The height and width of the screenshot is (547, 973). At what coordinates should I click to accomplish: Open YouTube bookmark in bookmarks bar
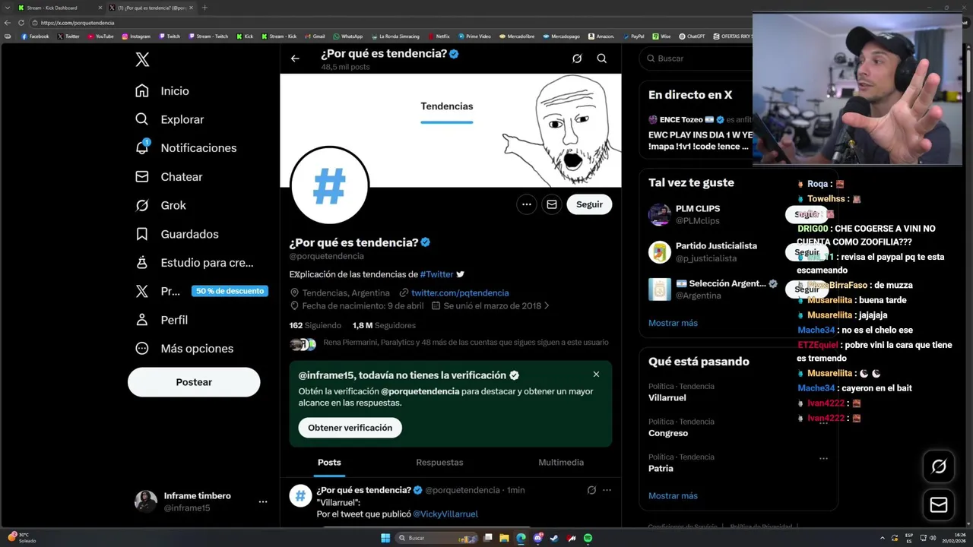pos(100,36)
